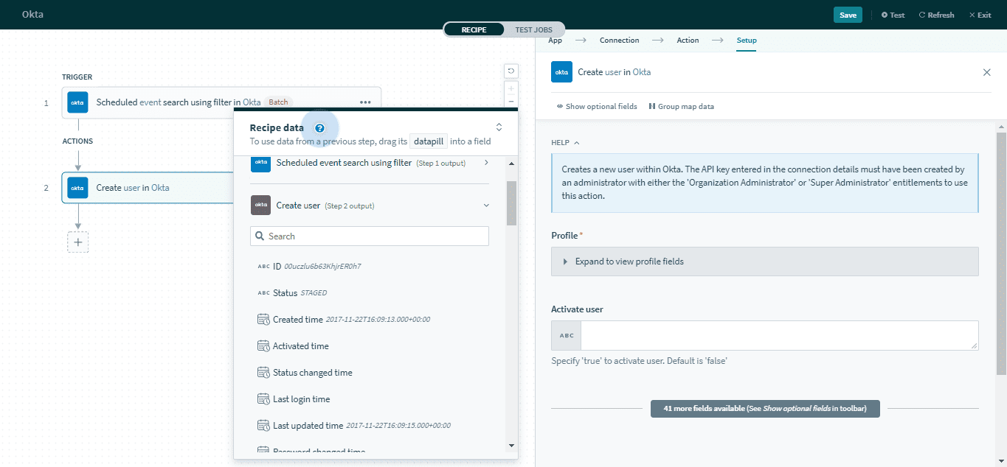The width and height of the screenshot is (1007, 467).
Task: Switch the recipe toggle to TEST JOBS
Action: coord(534,29)
